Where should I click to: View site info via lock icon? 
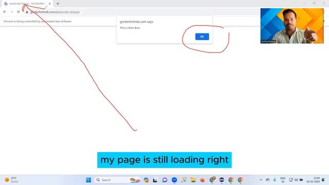click(27, 12)
